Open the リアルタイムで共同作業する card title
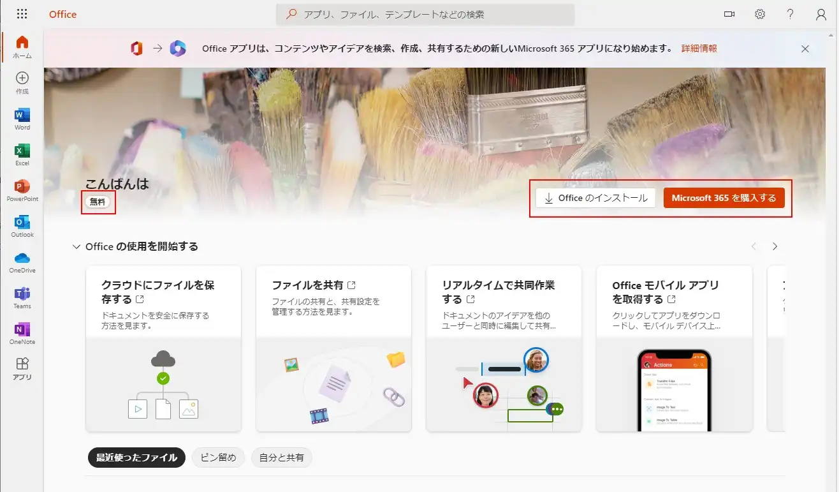The image size is (839, 492). point(499,292)
